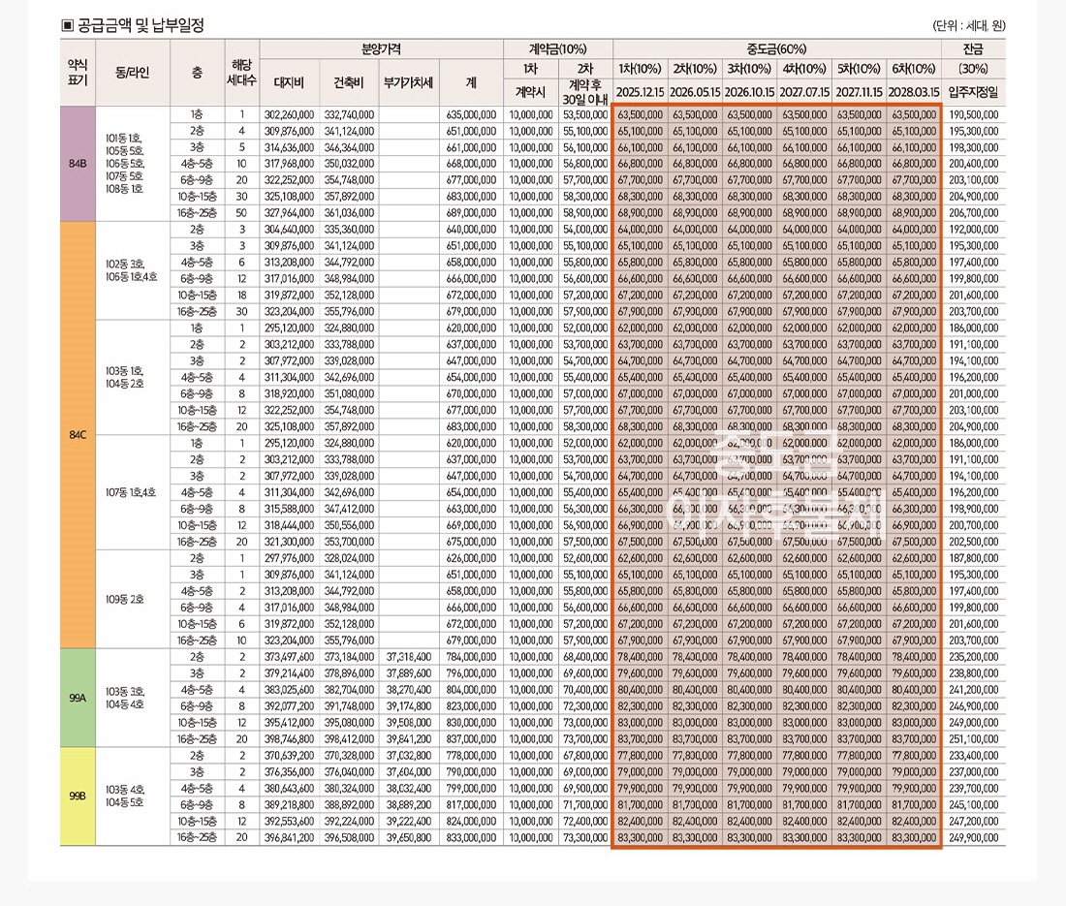Viewport: 1066px width, 906px height.
Task: Select the total 640,000,000
Action: [471, 230]
